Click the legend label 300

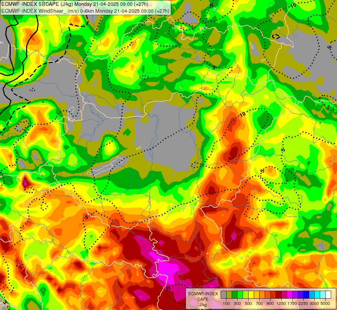(237, 303)
